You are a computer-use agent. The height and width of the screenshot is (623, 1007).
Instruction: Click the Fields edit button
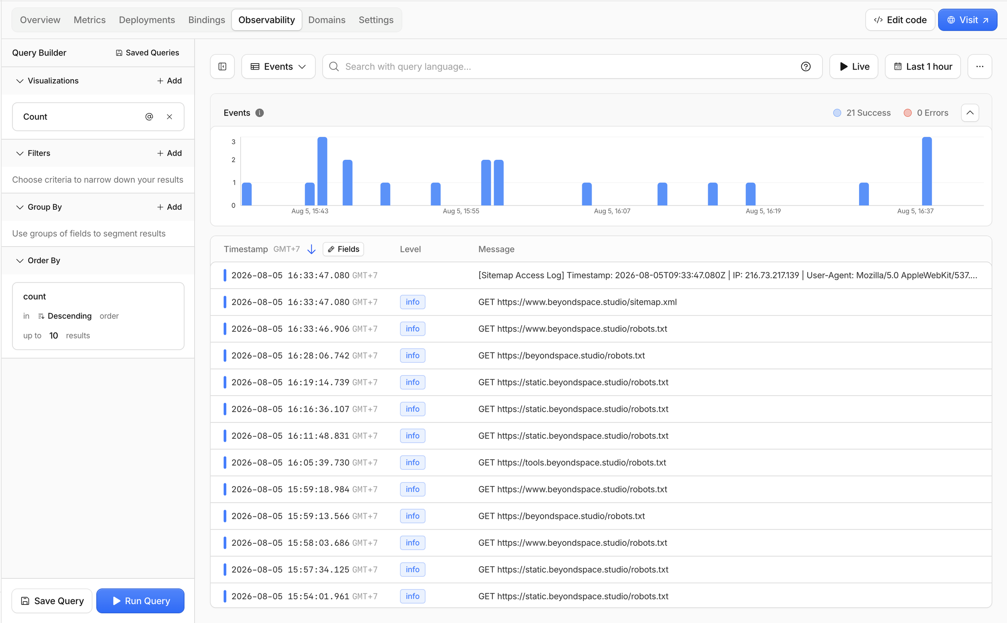click(x=343, y=249)
